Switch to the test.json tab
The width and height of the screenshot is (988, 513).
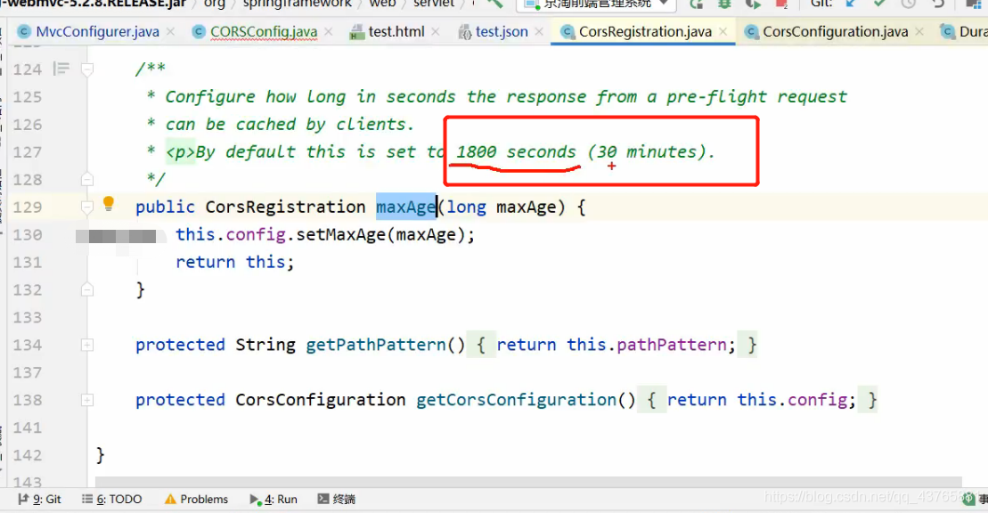[x=502, y=31]
